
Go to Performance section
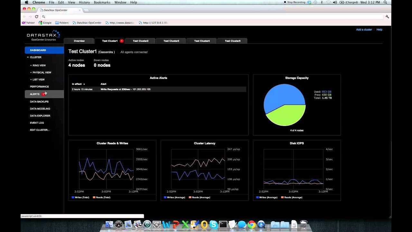[39, 87]
